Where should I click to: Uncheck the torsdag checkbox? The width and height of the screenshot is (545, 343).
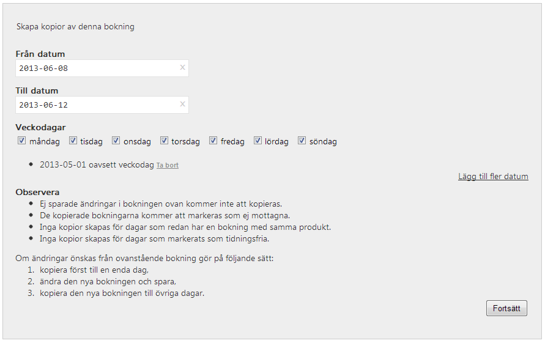pos(164,141)
